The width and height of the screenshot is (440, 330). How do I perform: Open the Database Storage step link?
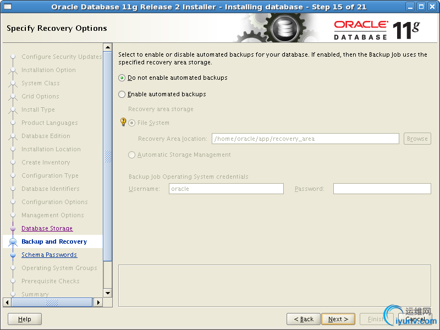pos(47,228)
